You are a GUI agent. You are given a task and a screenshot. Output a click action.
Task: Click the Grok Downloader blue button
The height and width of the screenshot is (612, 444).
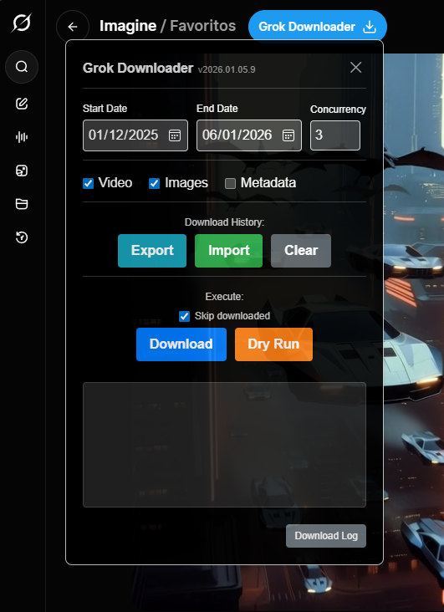(318, 27)
